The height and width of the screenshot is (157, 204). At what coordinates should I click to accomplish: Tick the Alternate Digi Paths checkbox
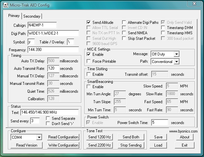pos(124,23)
